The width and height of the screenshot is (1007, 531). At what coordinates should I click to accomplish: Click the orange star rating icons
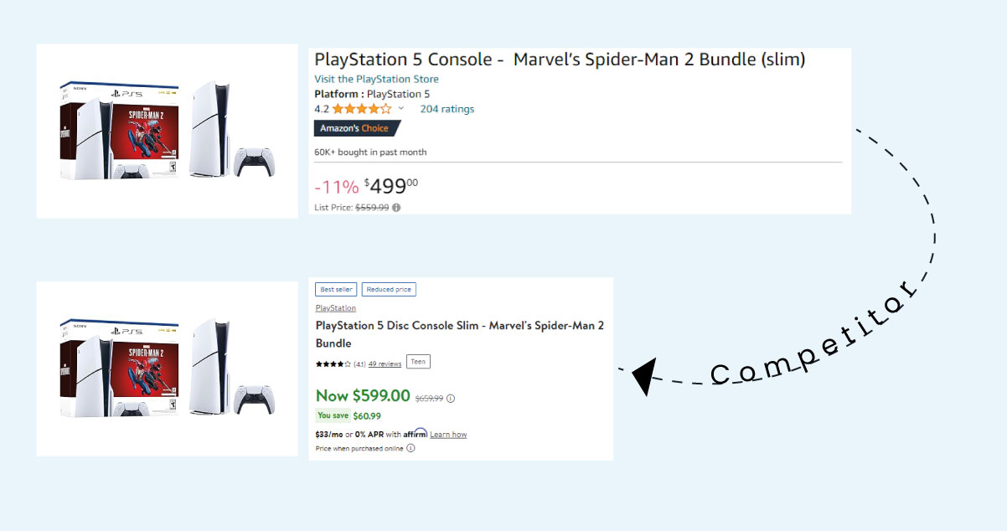coord(361,109)
